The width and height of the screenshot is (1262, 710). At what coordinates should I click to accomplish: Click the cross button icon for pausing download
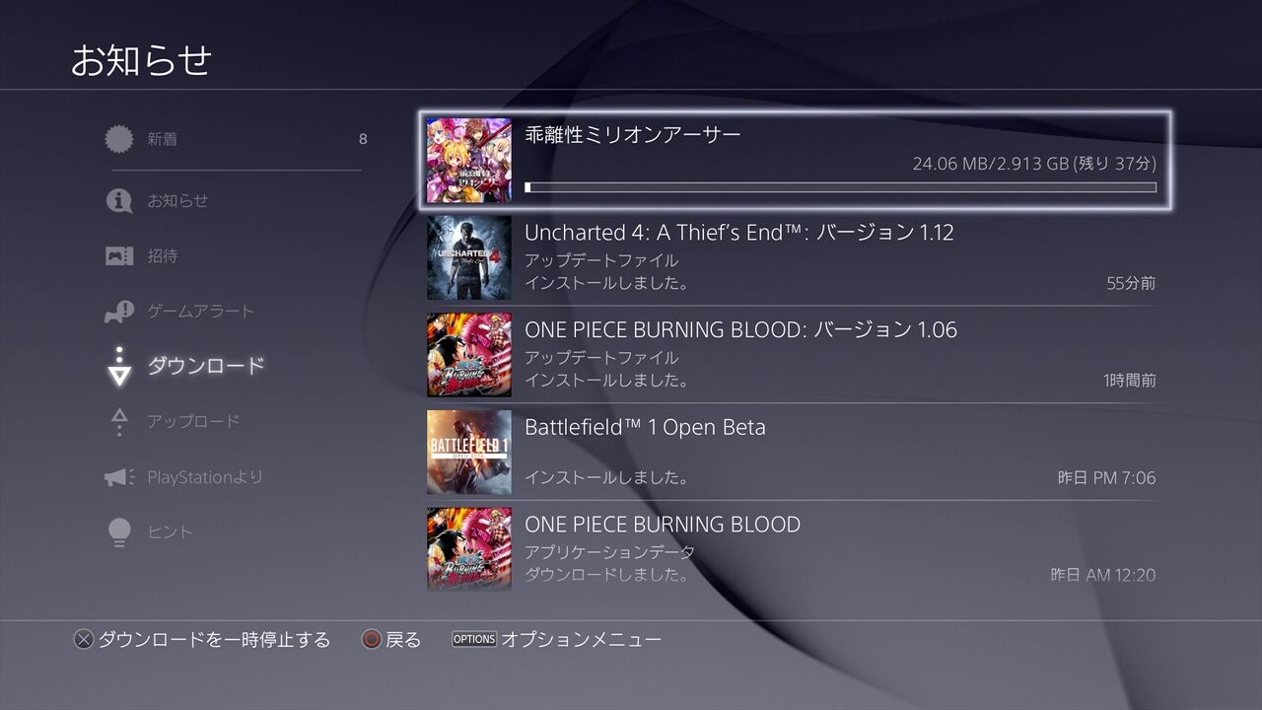84,640
